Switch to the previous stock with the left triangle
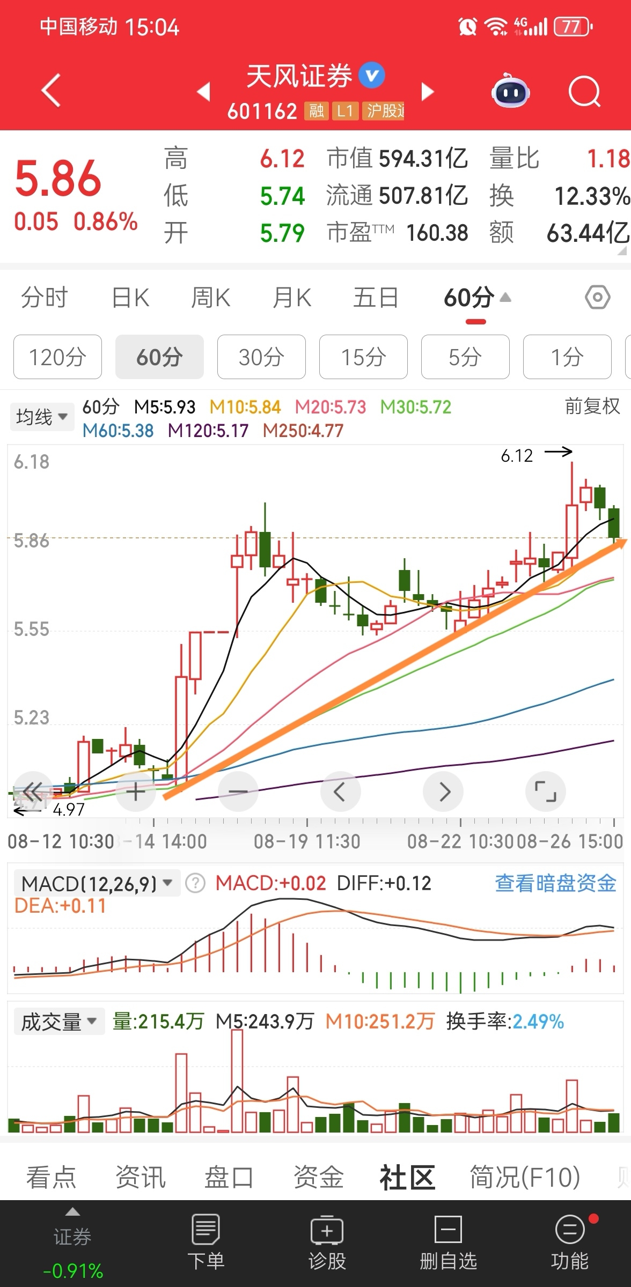This screenshot has width=631, height=1287. tap(203, 92)
